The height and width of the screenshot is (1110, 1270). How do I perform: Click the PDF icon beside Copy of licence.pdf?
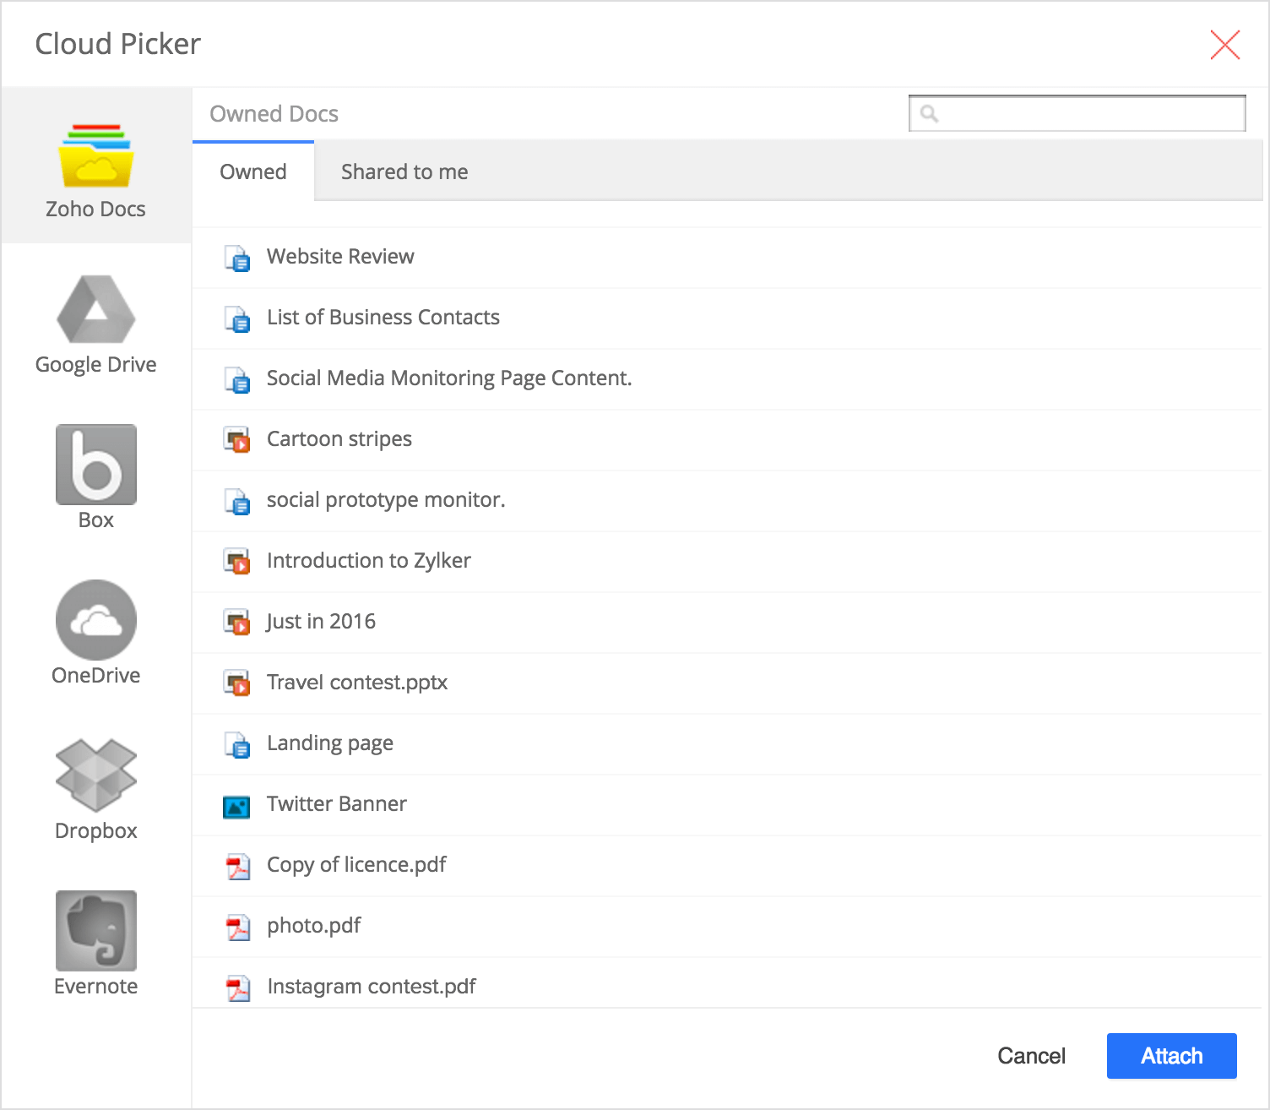coord(238,867)
